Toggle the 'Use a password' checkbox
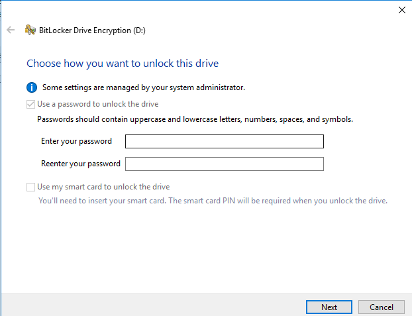The image size is (412, 316). tap(30, 104)
